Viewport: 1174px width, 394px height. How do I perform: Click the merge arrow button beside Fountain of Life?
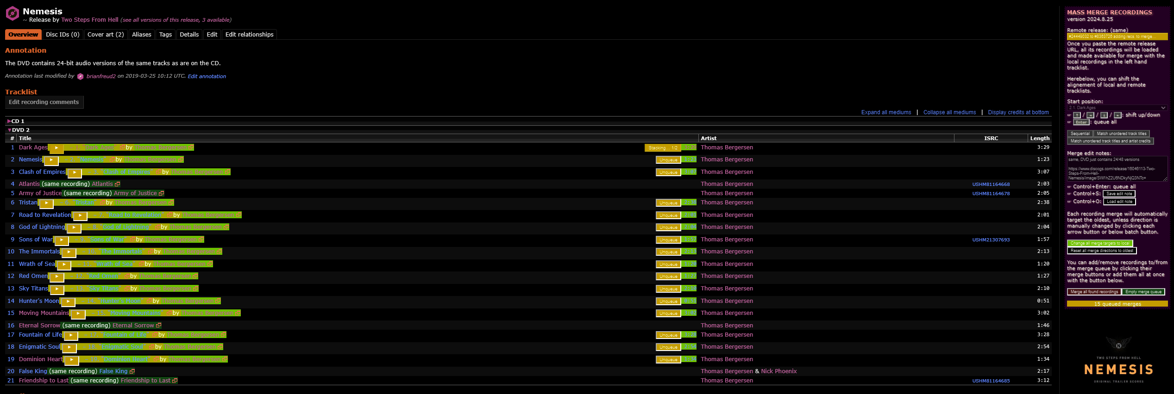point(70,336)
